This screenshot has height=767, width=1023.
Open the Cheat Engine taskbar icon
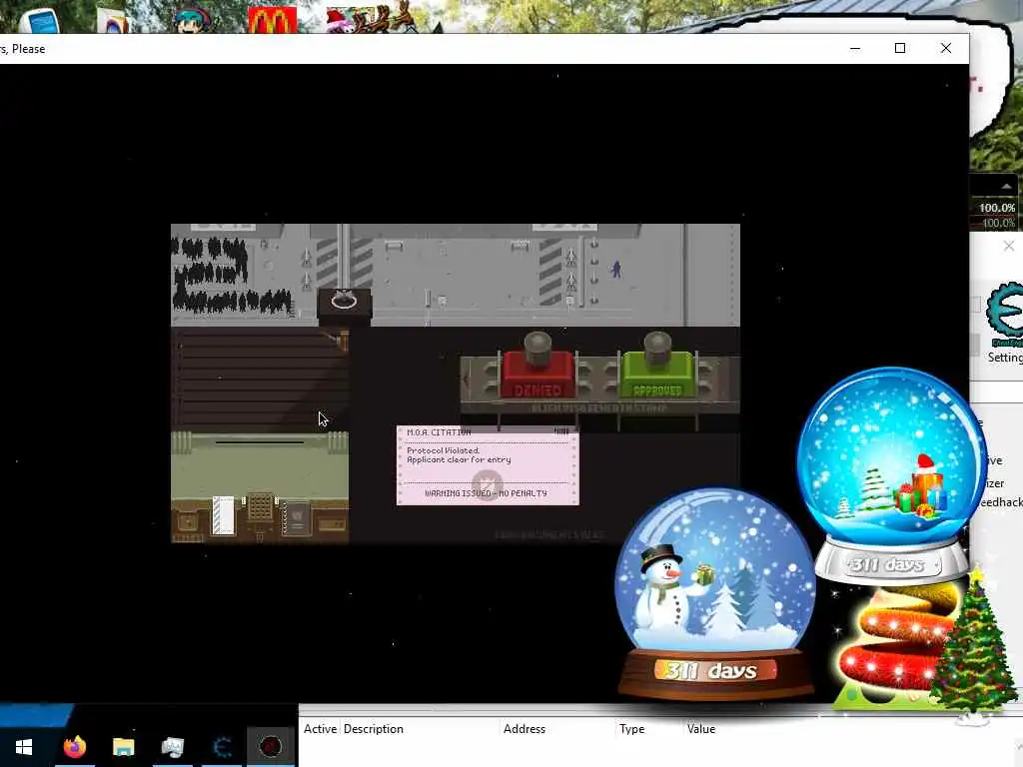click(x=222, y=747)
